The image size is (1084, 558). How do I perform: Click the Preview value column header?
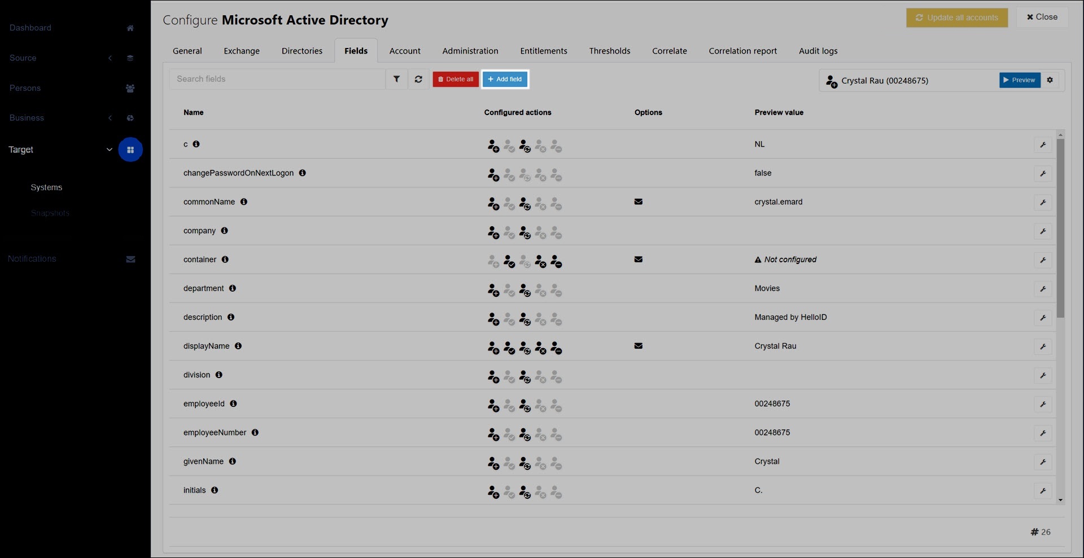click(779, 112)
